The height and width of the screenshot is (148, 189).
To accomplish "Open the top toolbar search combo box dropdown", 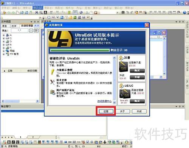I will pos(117,12).
